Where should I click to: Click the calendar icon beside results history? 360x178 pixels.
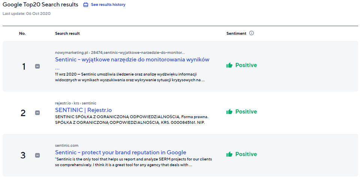pos(85,5)
